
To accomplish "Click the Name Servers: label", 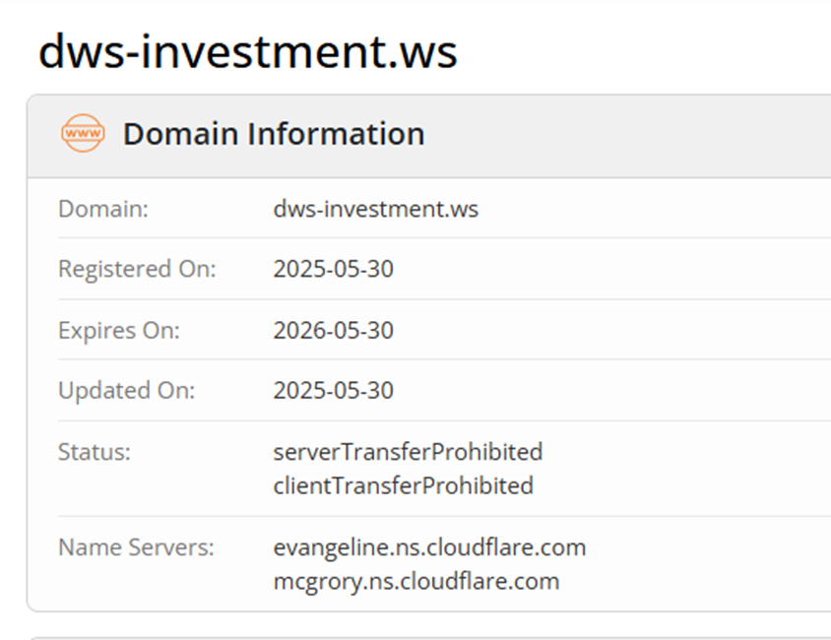I will 136,547.
